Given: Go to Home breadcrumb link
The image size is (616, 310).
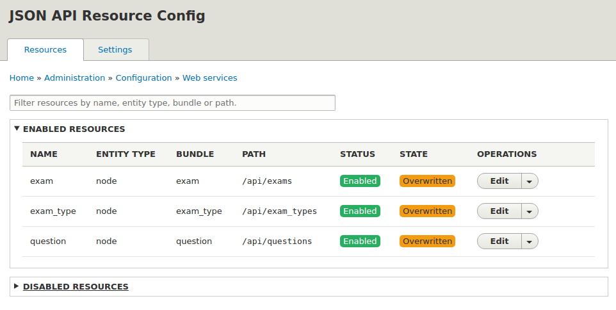Looking at the screenshot, I should pyautogui.click(x=22, y=78).
